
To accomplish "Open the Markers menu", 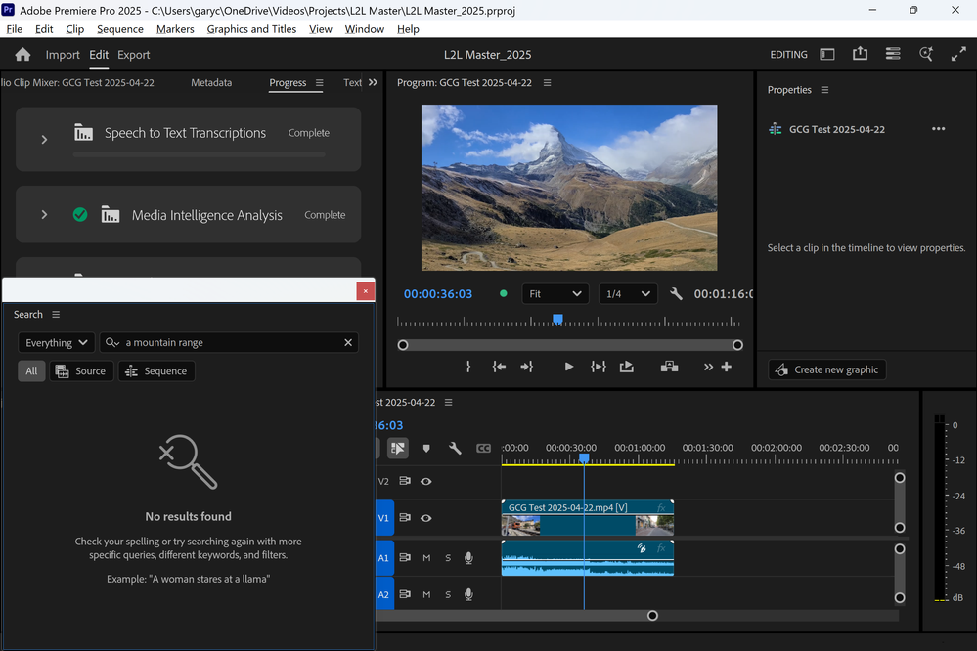I will pyautogui.click(x=175, y=29).
